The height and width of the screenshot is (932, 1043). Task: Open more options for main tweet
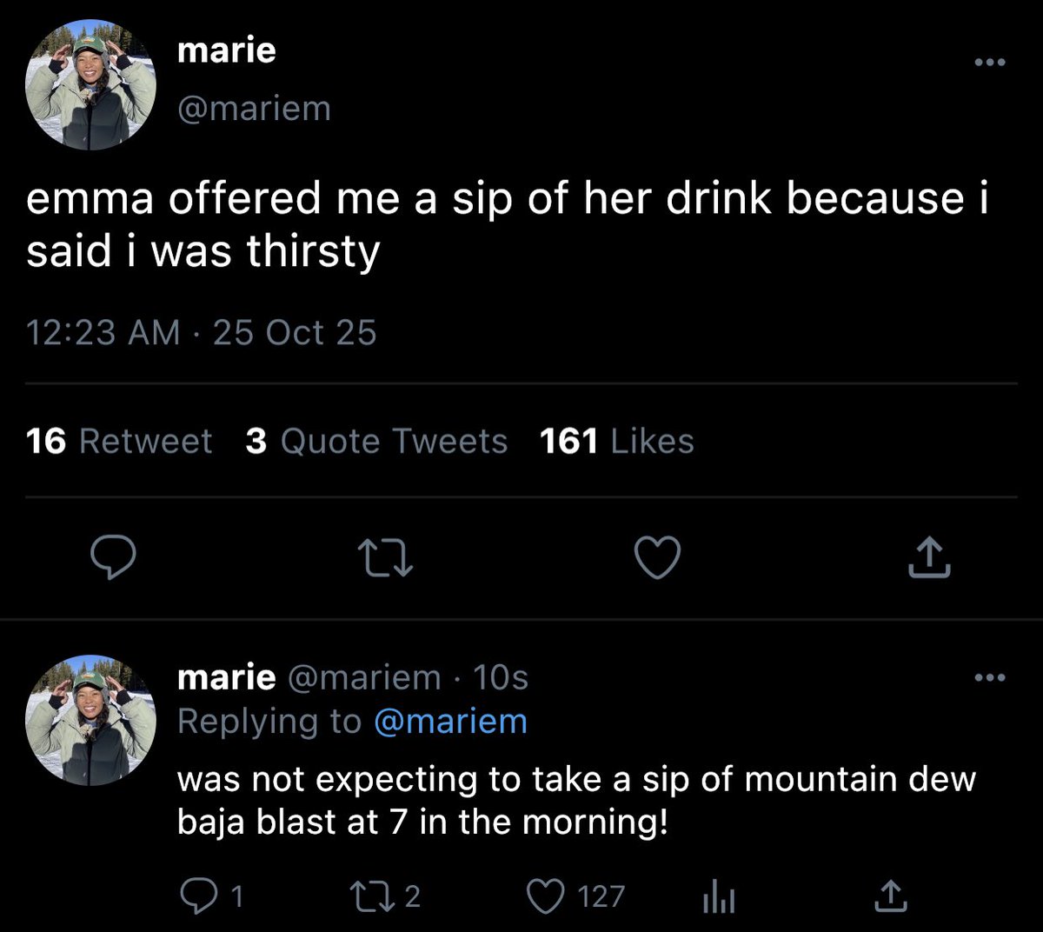coord(989,63)
